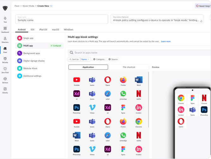This screenshot has height=159, width=211.
Task: Click the info icon next to Create New
Action: click(51, 6)
